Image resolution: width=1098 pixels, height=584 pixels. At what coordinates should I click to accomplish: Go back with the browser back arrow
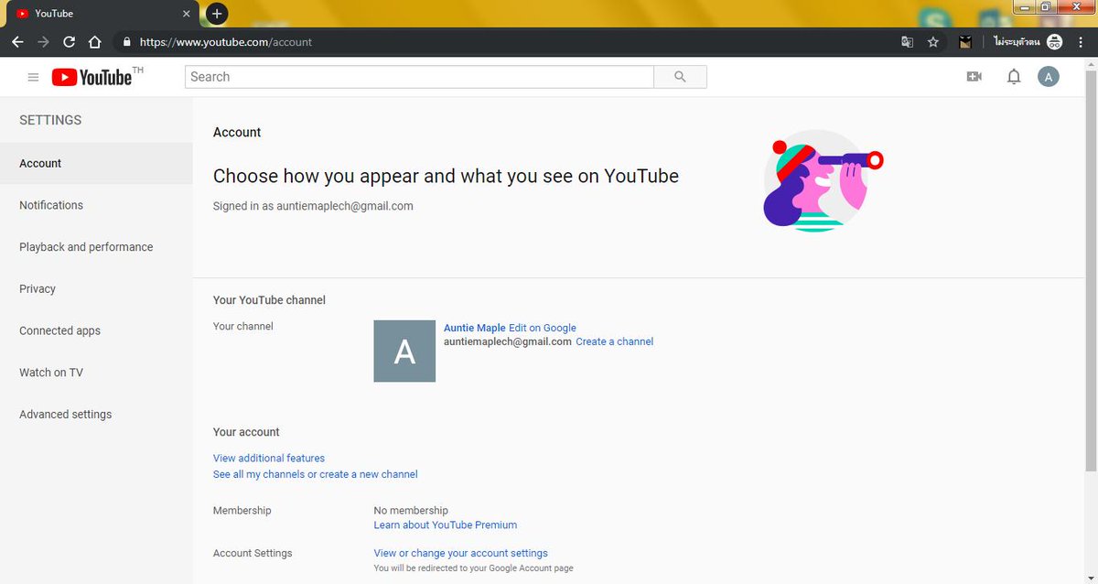[17, 42]
